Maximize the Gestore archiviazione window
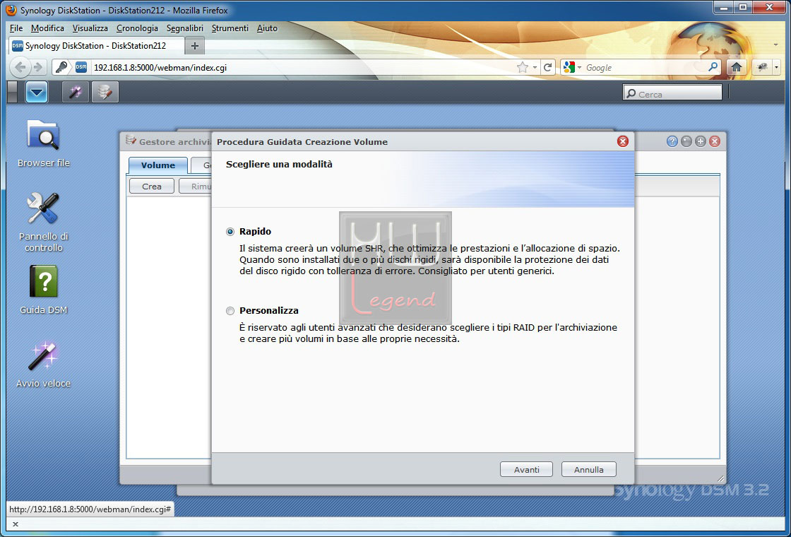Viewport: 791px width, 537px height. coord(700,142)
